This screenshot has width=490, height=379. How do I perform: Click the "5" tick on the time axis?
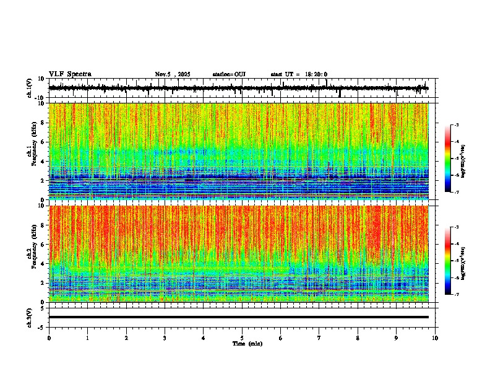(x=242, y=338)
